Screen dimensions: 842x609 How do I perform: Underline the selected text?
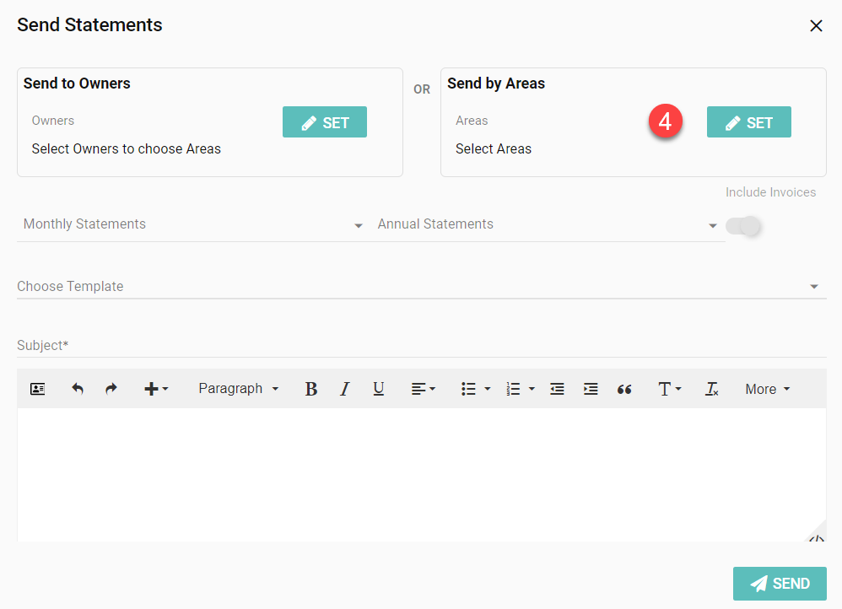point(379,389)
